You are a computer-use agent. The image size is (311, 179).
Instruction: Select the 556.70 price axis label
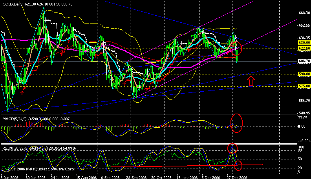[x=304, y=101]
